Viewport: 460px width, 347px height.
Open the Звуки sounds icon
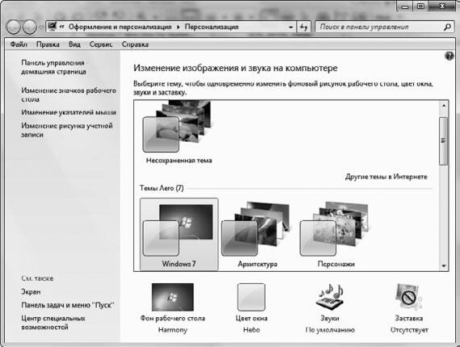pos(330,296)
